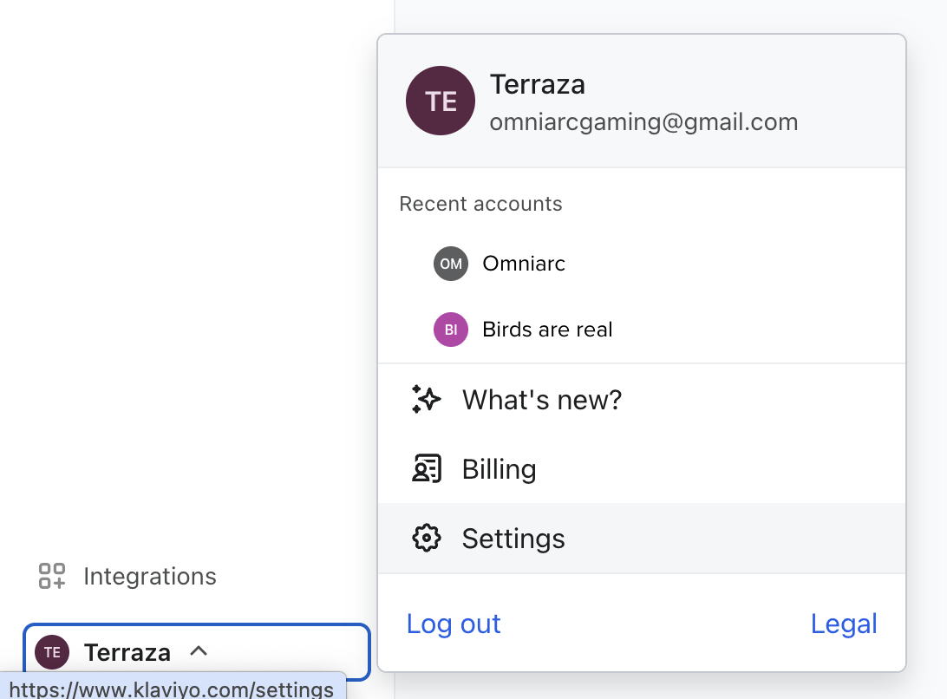The width and height of the screenshot is (947, 699).
Task: Switch to the Omniarc account
Action: tap(524, 264)
